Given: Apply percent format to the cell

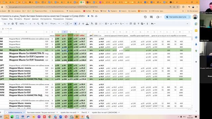Looking at the screenshot, I should tap(34, 24).
